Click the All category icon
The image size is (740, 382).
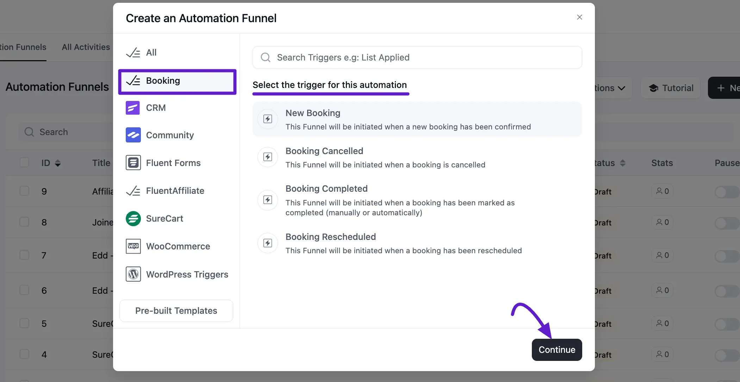pyautogui.click(x=133, y=52)
